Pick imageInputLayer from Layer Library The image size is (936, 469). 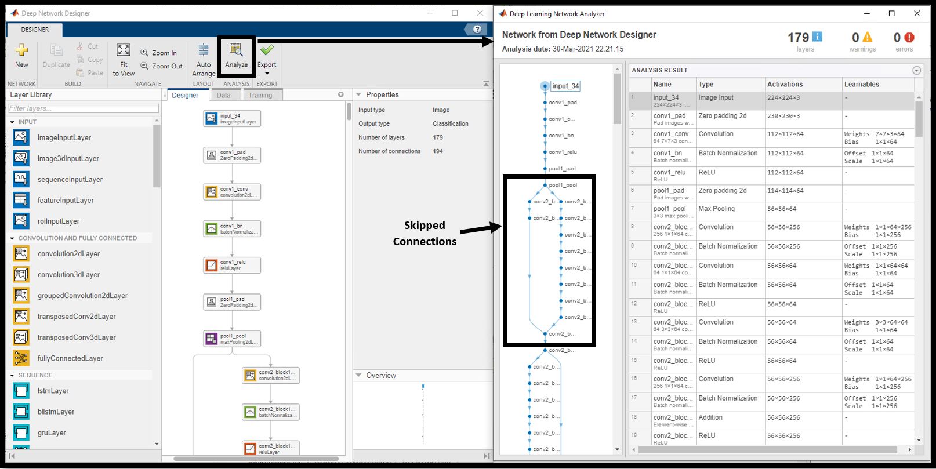click(x=64, y=137)
